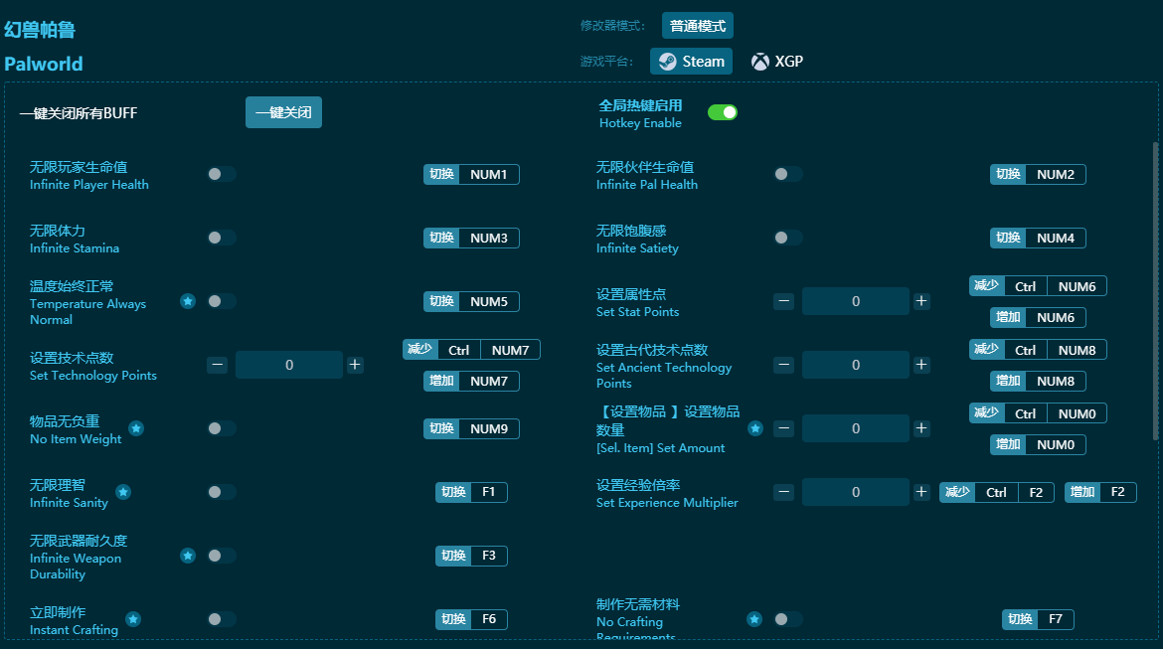The height and width of the screenshot is (649, 1163).
Task: Click F3 hotkey for Infinite Weapon Durability
Action: point(471,556)
